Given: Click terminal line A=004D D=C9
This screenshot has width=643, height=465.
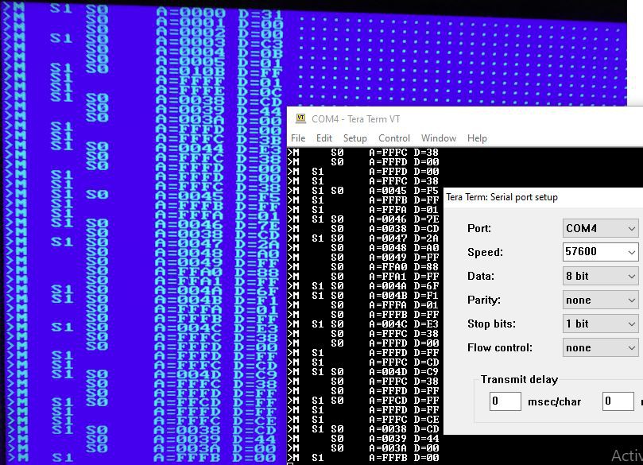Looking at the screenshot, I should pos(363,371).
